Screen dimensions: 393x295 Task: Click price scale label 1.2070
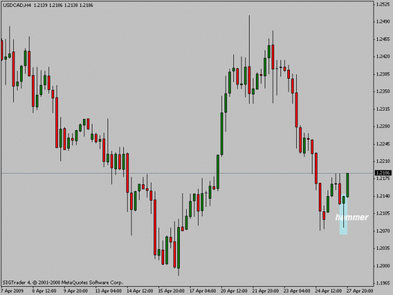(383, 231)
